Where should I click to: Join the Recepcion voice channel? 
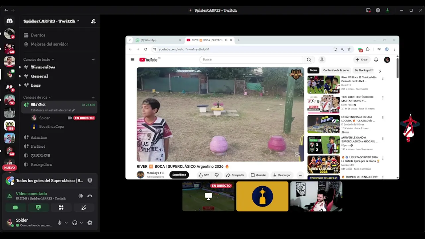pos(41,165)
